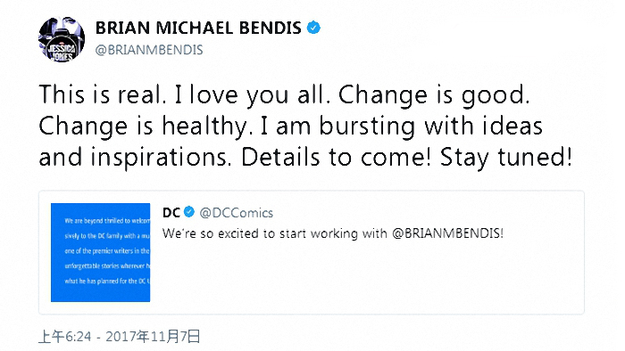Viewport: 625px width, 351px height.
Task: Click the @BRIANMBENDIS mention in the quoted tweet
Action: click(x=447, y=233)
